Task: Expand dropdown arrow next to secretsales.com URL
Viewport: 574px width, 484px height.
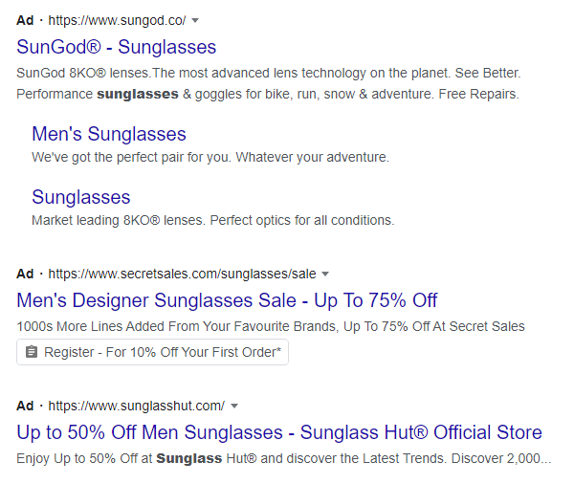Action: (325, 274)
